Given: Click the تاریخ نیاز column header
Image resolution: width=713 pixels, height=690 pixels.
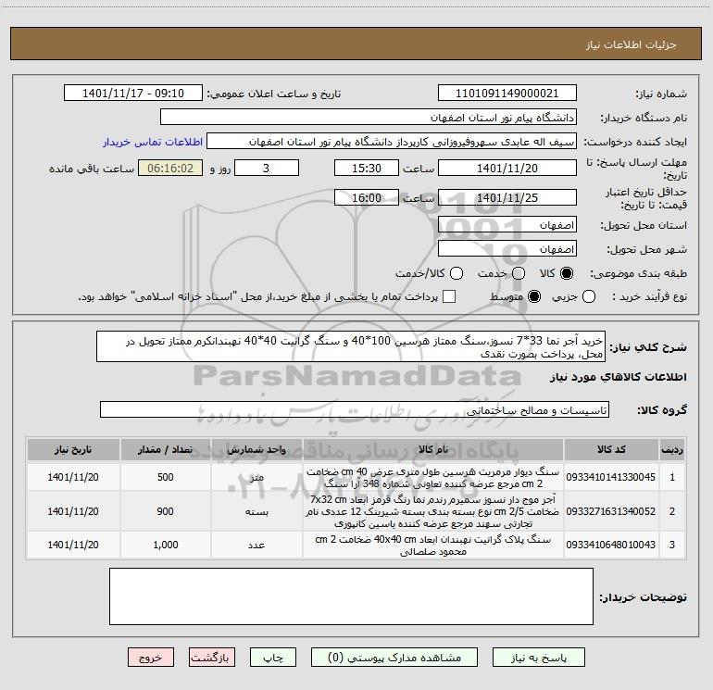Looking at the screenshot, I should click(73, 449).
